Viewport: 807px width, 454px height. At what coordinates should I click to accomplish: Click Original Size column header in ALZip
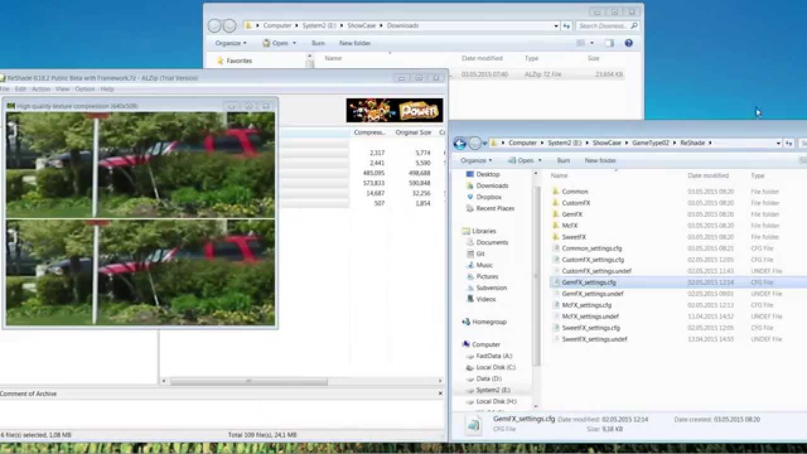[x=413, y=133]
